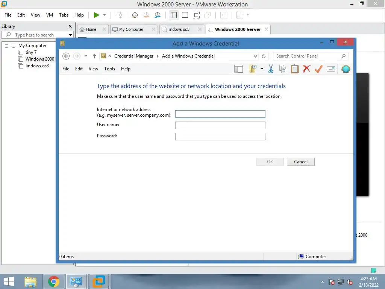This screenshot has height=289, width=385.
Task: Open the library search filter dropdown
Action: [70, 35]
